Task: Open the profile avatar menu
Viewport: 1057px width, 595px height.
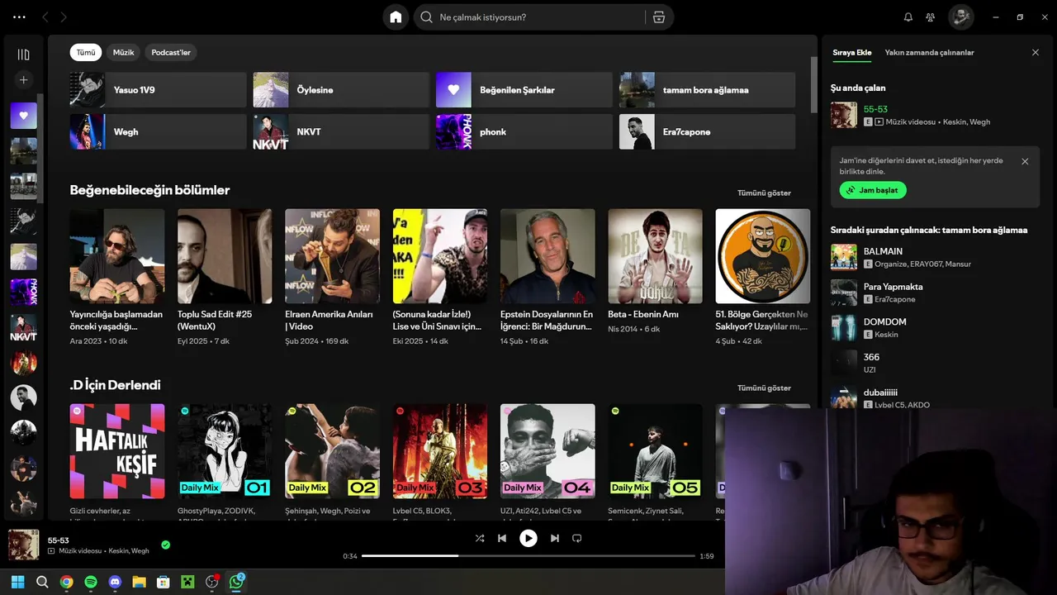Action: coord(961,17)
